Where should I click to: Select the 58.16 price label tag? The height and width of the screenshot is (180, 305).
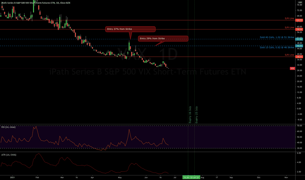click(299, 29)
